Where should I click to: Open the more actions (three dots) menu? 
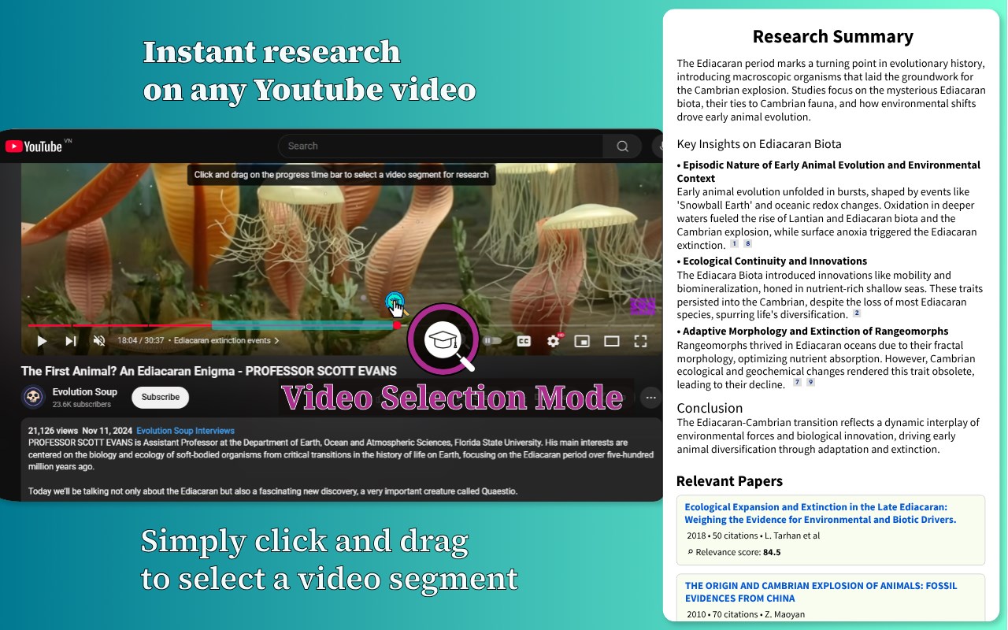[650, 398]
